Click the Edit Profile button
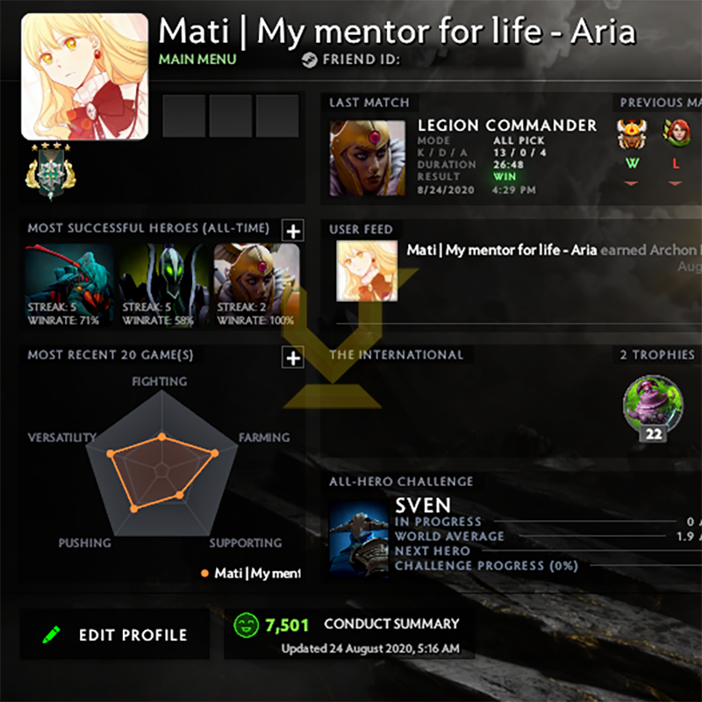702x702 pixels. [x=115, y=634]
